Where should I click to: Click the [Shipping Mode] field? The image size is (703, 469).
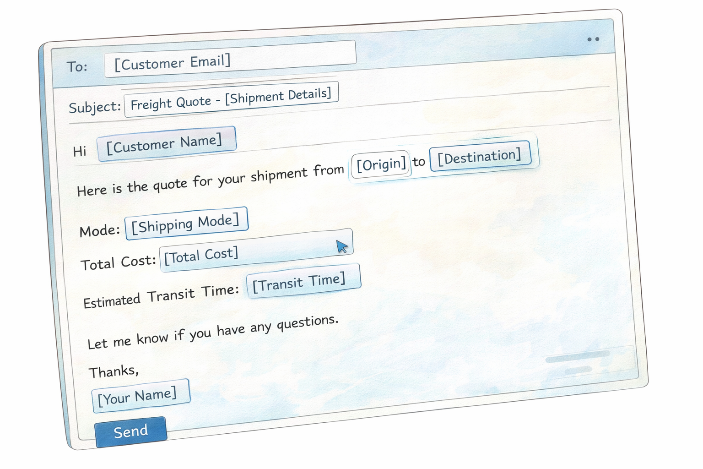click(x=186, y=223)
